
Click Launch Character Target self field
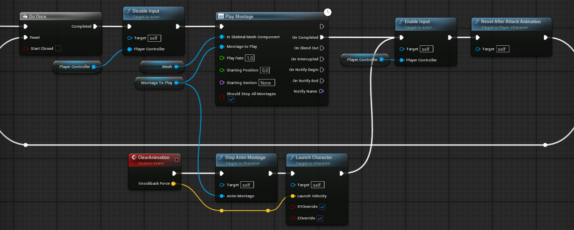coord(318,185)
